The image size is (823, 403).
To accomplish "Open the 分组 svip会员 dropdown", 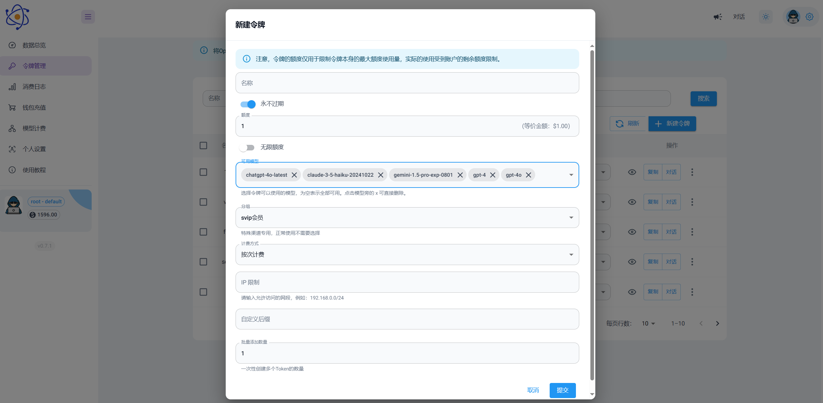I will tap(407, 217).
